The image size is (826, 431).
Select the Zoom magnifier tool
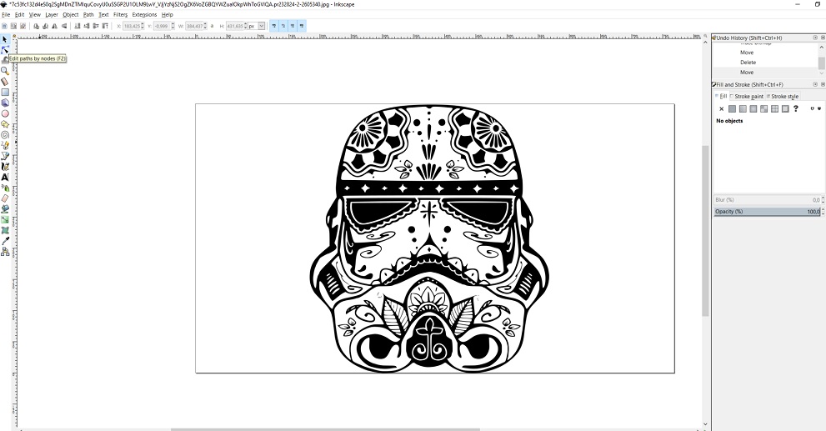[5, 71]
